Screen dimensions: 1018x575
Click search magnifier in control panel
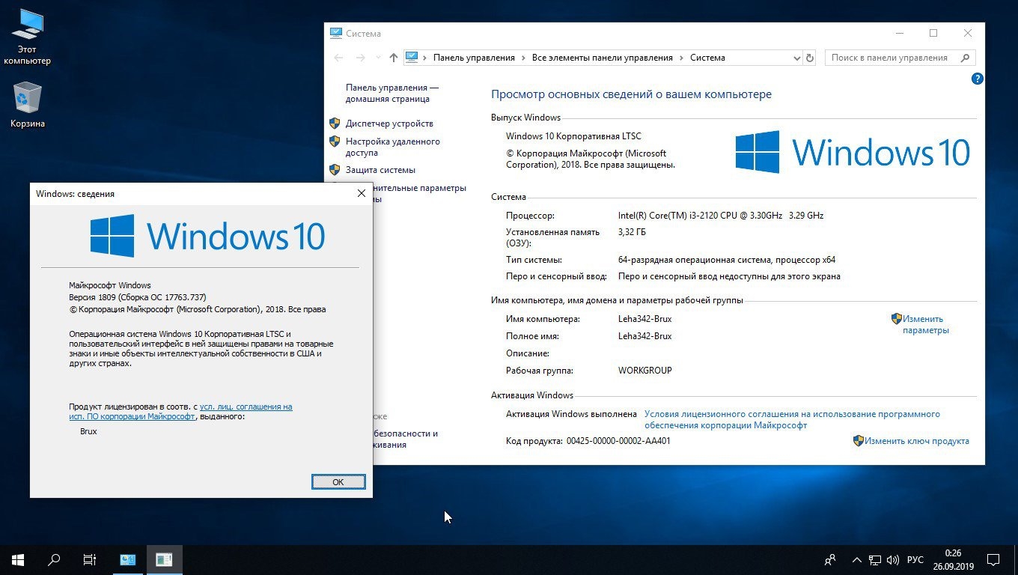tap(966, 58)
